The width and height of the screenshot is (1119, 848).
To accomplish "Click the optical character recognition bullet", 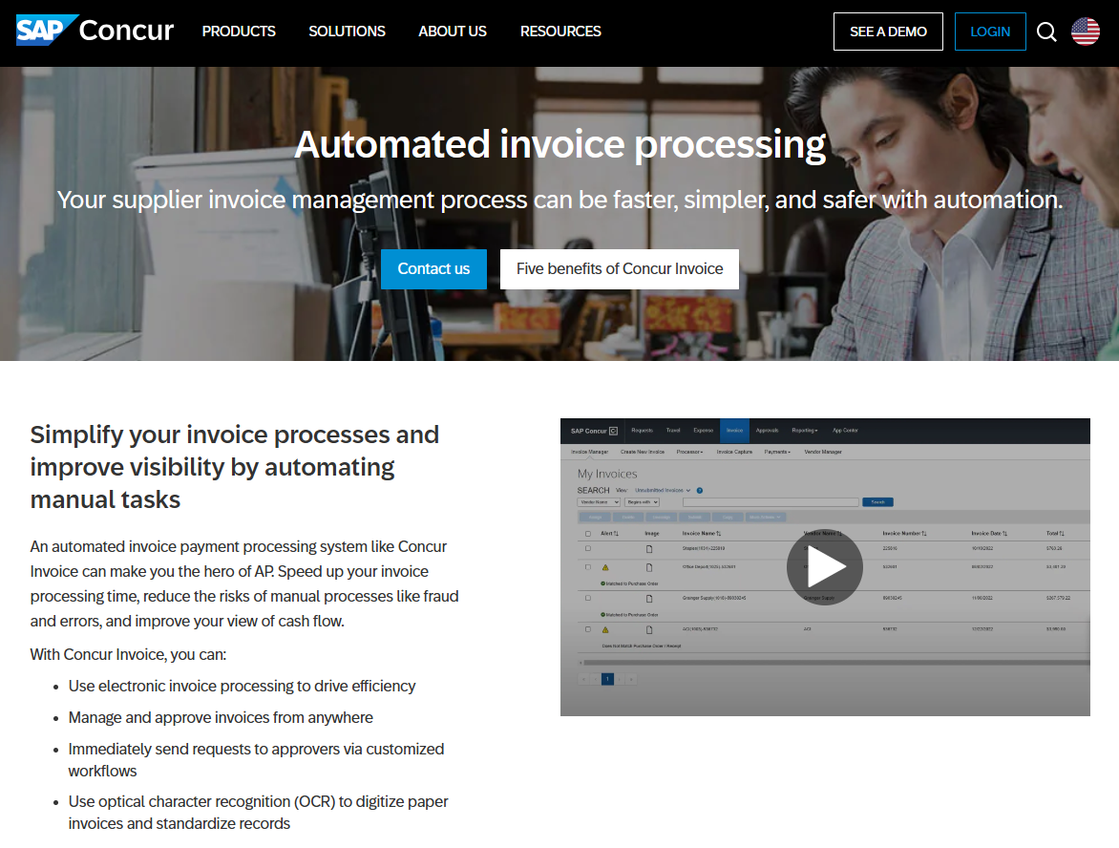I will click(x=259, y=813).
